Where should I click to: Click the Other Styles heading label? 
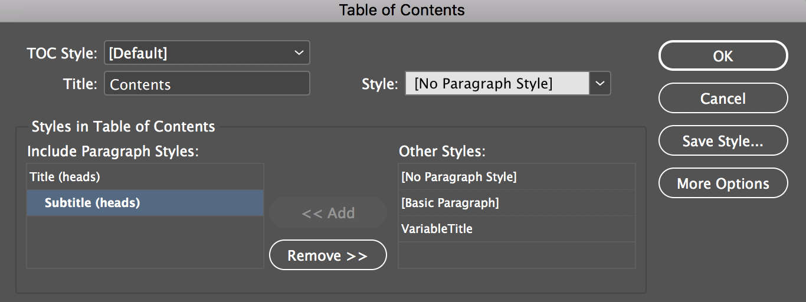coord(442,152)
